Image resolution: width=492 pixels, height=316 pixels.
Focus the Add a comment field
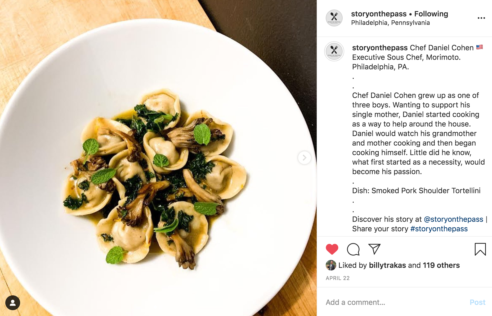point(395,302)
